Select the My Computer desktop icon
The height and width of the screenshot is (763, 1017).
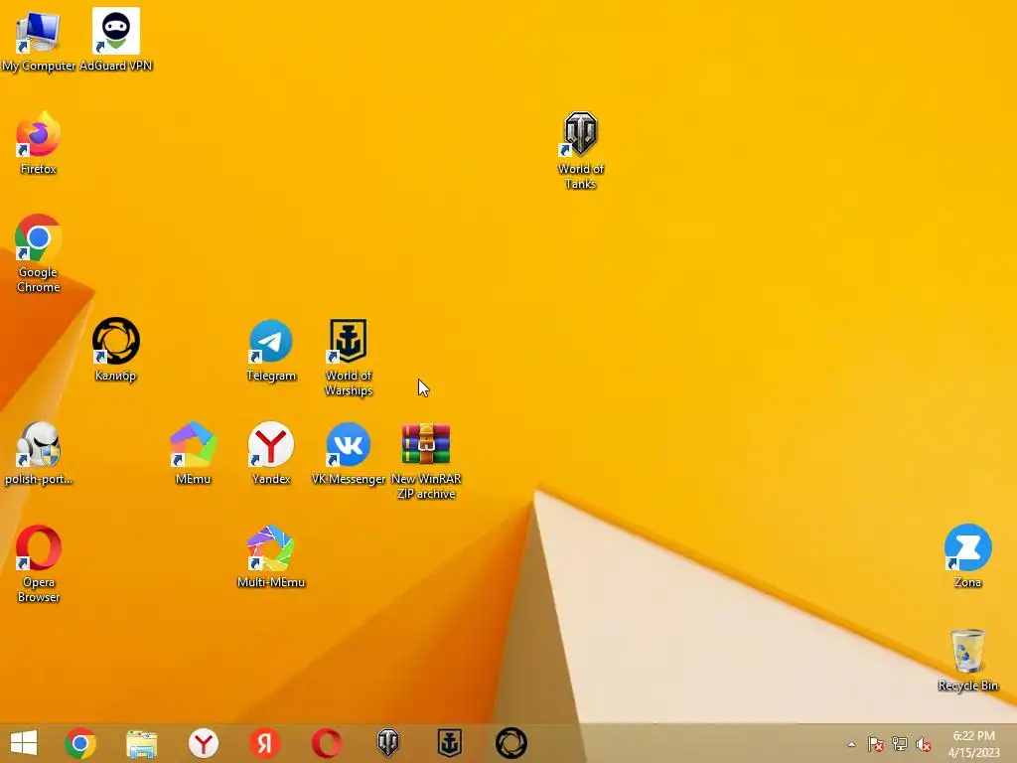tap(39, 41)
